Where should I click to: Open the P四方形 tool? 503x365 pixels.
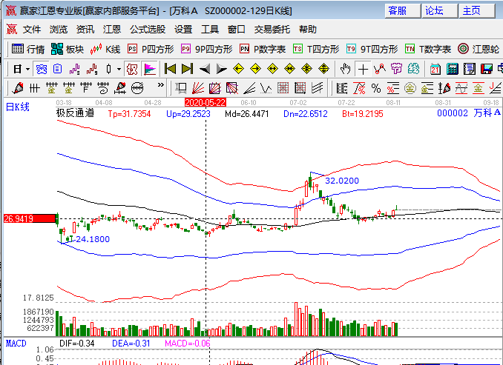pos(151,49)
